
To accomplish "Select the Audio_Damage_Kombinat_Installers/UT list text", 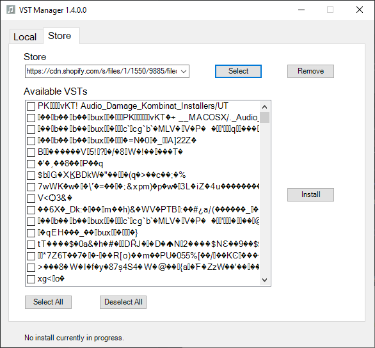I will coord(132,106).
